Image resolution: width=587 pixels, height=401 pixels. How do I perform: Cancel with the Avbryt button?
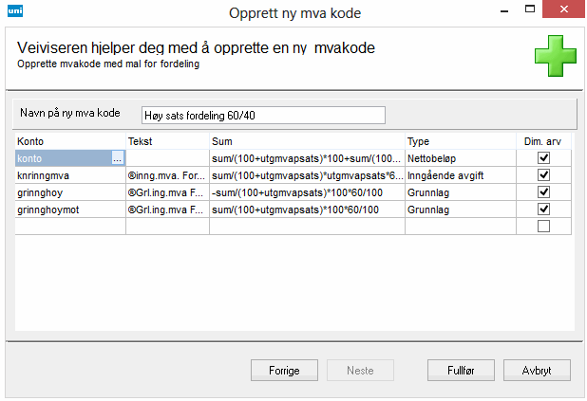pyautogui.click(x=535, y=370)
